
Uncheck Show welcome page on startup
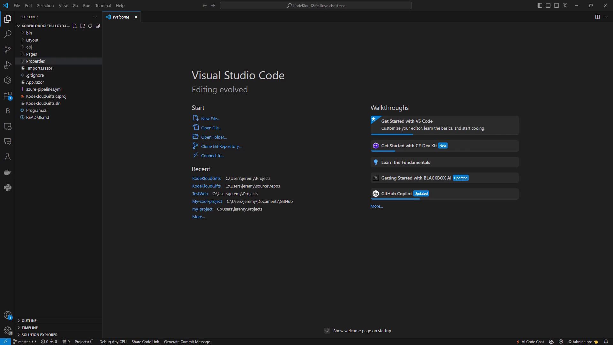click(327, 331)
